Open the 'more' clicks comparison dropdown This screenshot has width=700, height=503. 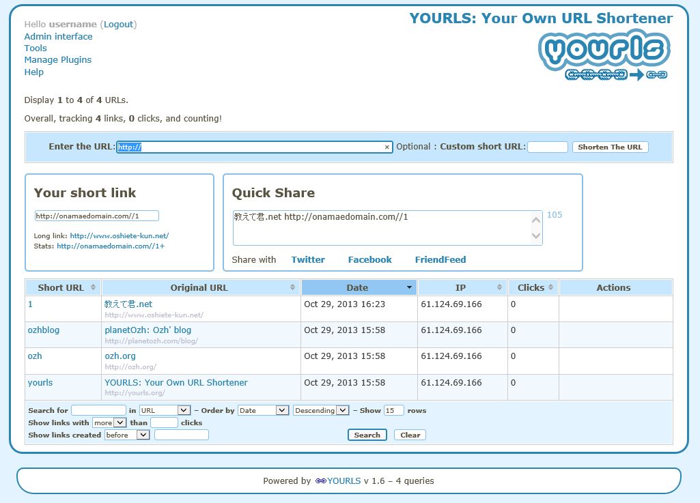[x=109, y=422]
